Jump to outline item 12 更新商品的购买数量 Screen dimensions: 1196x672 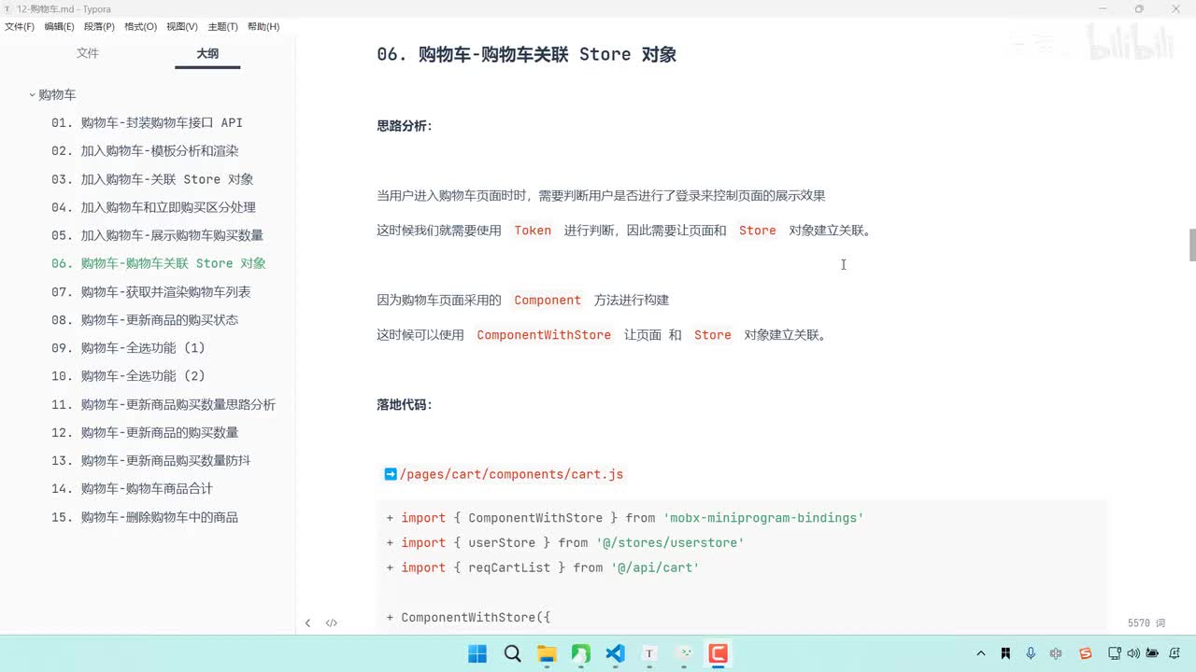pyautogui.click(x=145, y=433)
